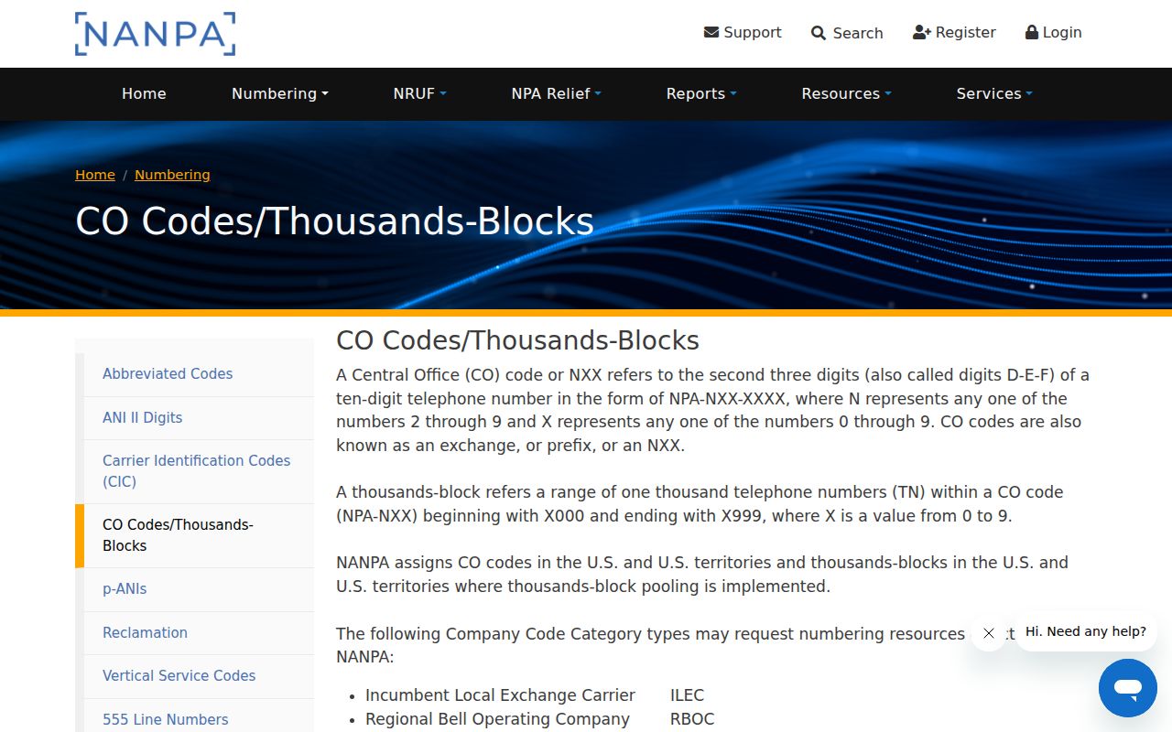Open the Support link text

tap(753, 32)
